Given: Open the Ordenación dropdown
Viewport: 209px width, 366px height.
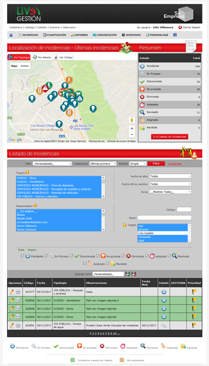Looking at the screenshot, I should pyautogui.click(x=103, y=163).
